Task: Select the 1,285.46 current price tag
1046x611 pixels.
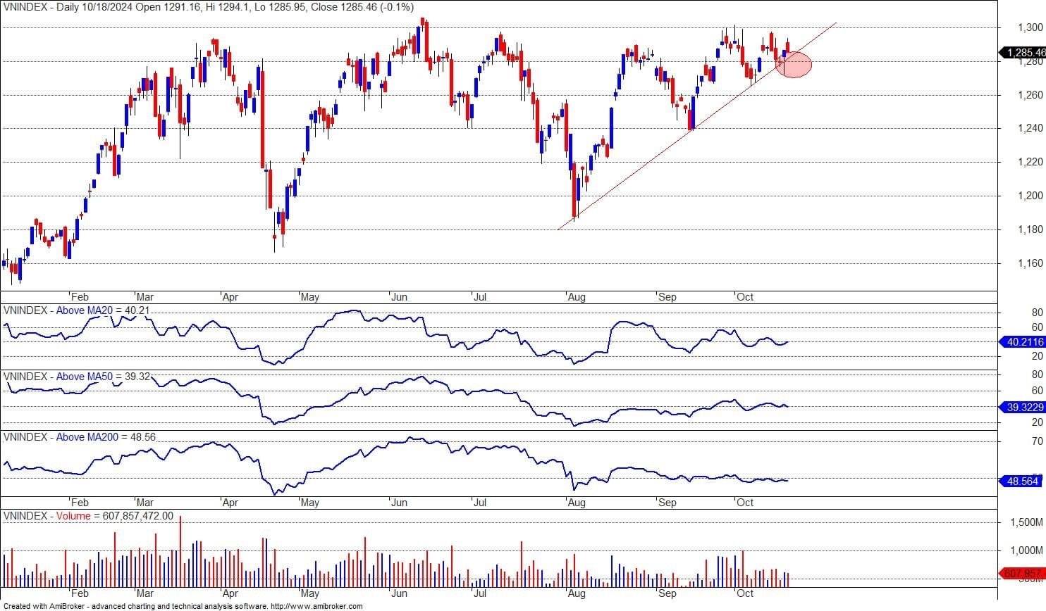Action: (x=1023, y=53)
